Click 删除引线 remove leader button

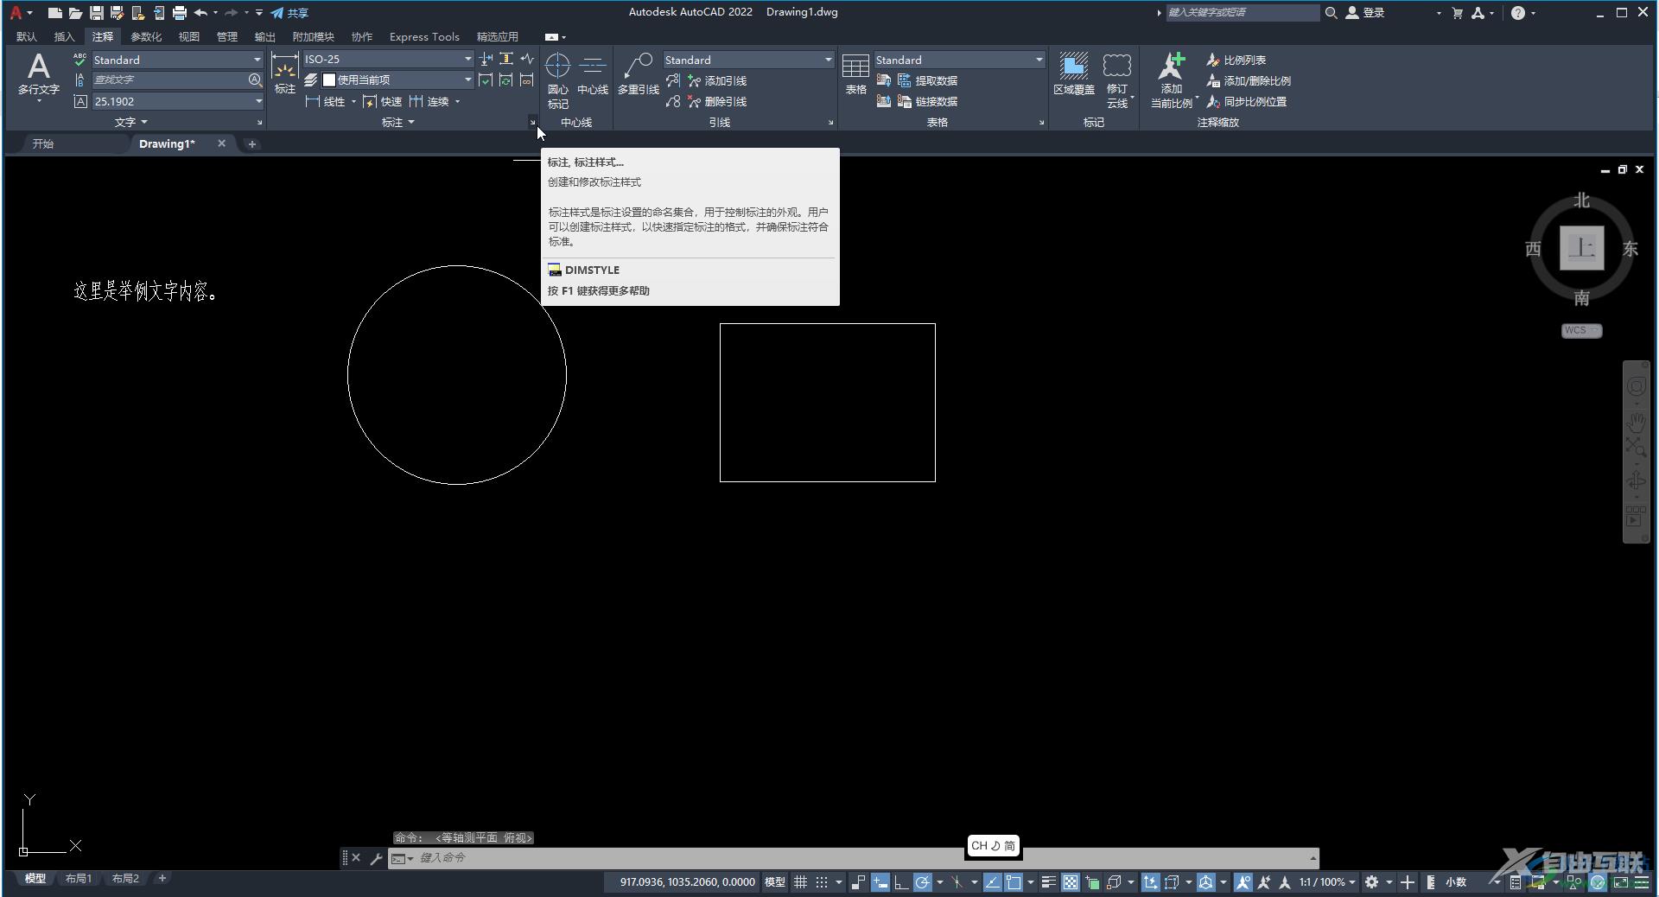click(717, 101)
